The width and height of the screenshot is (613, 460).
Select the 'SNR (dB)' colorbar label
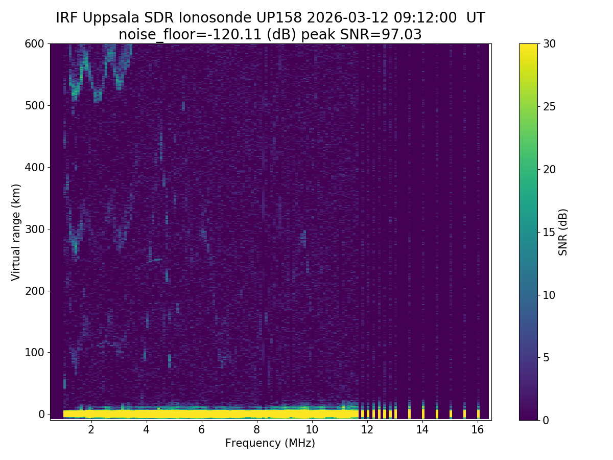click(x=563, y=232)
